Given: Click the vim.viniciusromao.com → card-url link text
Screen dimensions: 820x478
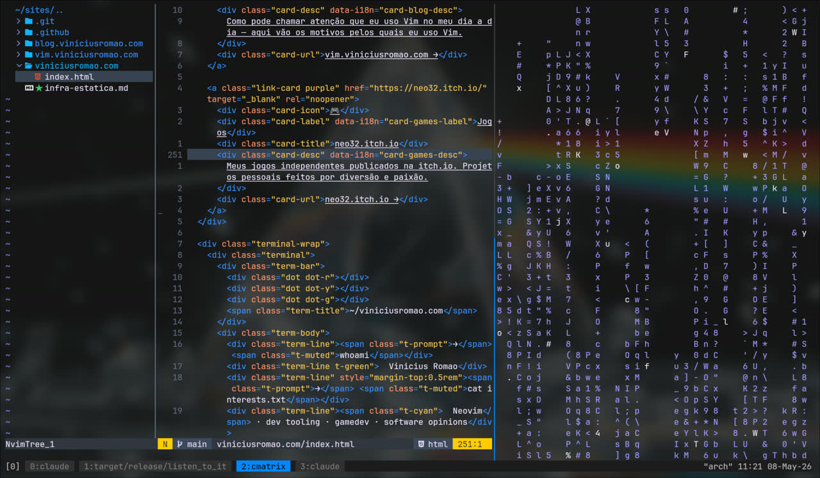Looking at the screenshot, I should tap(381, 54).
